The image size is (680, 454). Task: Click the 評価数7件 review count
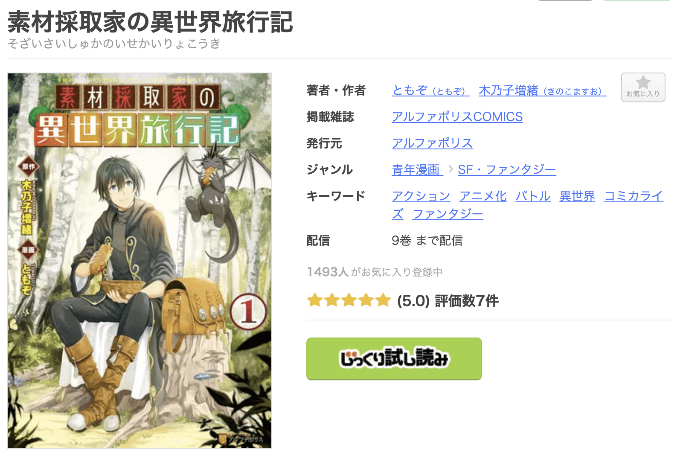click(x=467, y=301)
